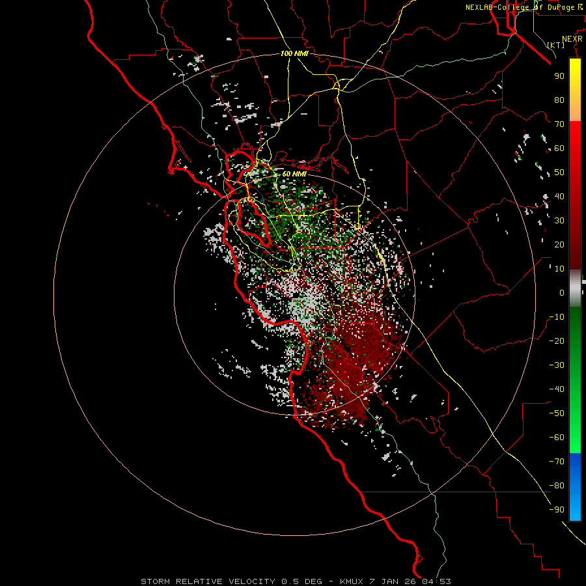Viewport: 586px width, 586px height.
Task: Click the "04:53" timestamp text
Action: 436,581
